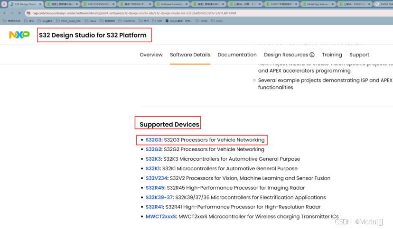Screen dimensions: 393x229
Task: Click the Supported Devices heading
Action: [169, 124]
